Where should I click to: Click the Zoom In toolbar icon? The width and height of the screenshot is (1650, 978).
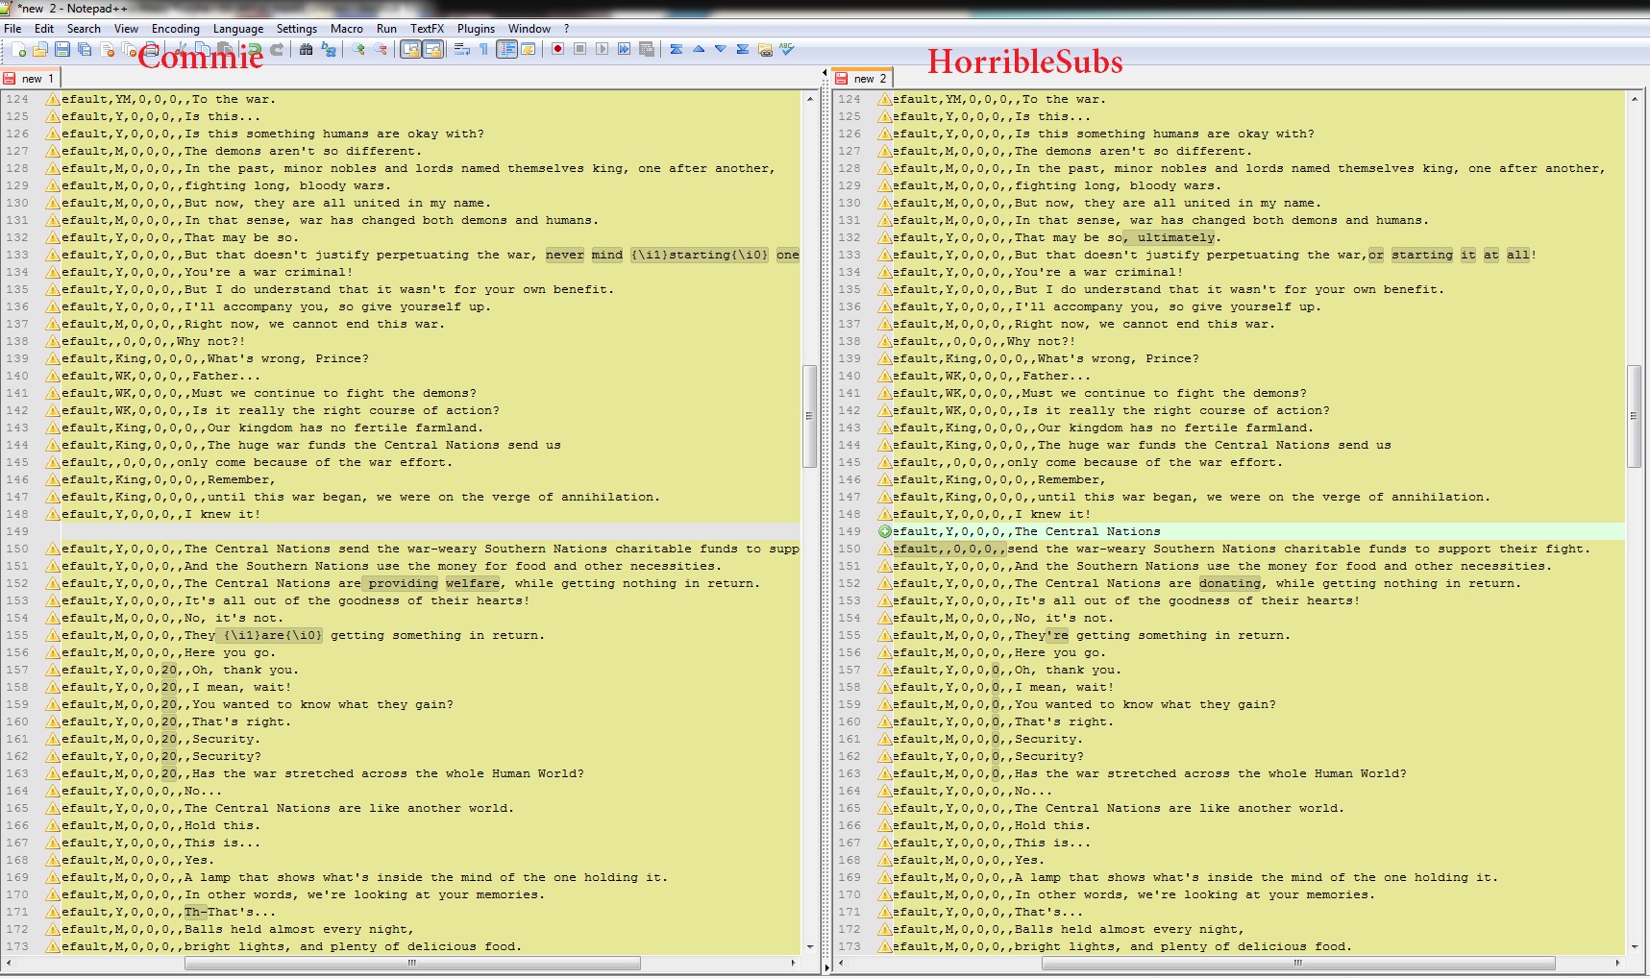tap(358, 49)
